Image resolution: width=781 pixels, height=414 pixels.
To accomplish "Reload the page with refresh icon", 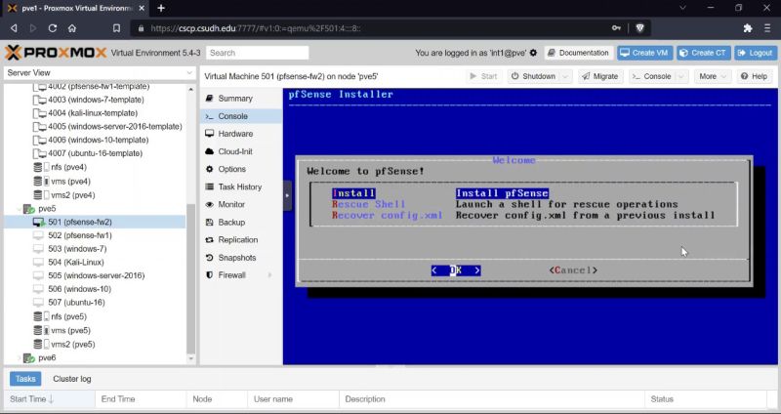I will pyautogui.click(x=53, y=28).
